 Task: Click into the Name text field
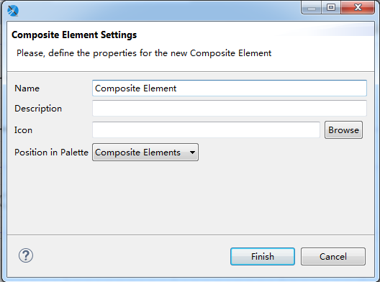point(230,88)
